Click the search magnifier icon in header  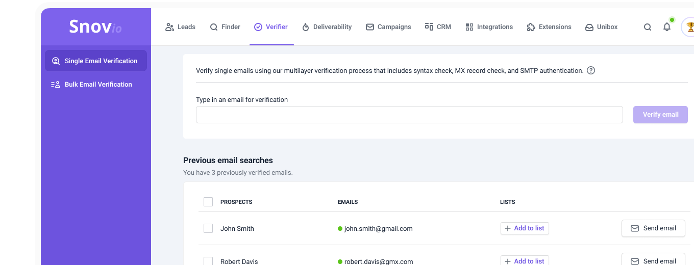click(x=648, y=27)
